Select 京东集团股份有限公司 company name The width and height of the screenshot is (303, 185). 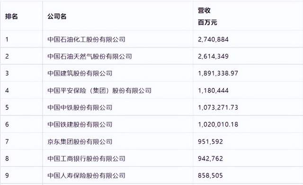[x=80, y=142]
